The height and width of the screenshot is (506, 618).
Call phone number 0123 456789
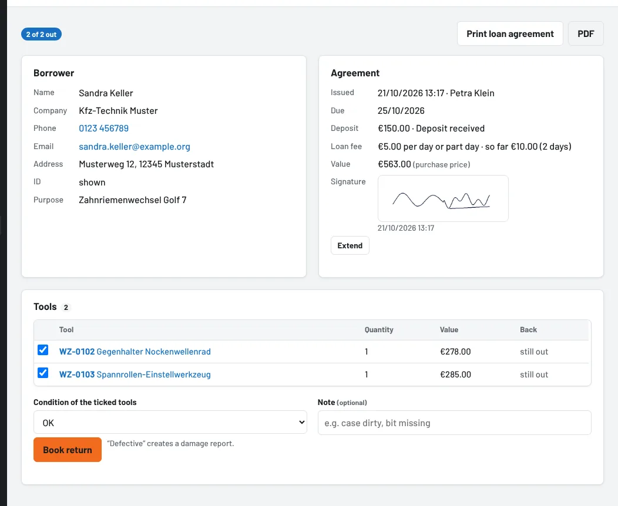pos(103,129)
